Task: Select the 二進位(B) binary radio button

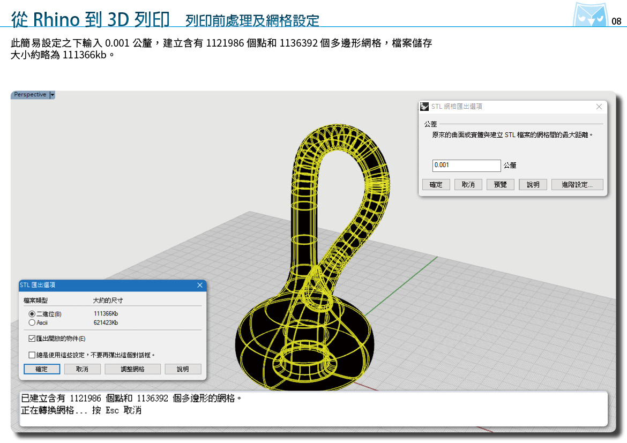Action: tap(32, 314)
